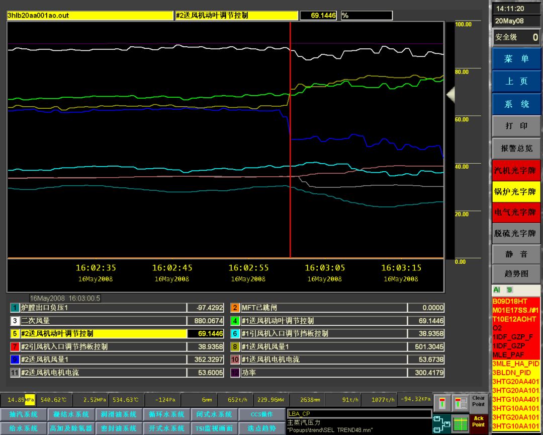Open 选点趋势 point trend selection

261,428
